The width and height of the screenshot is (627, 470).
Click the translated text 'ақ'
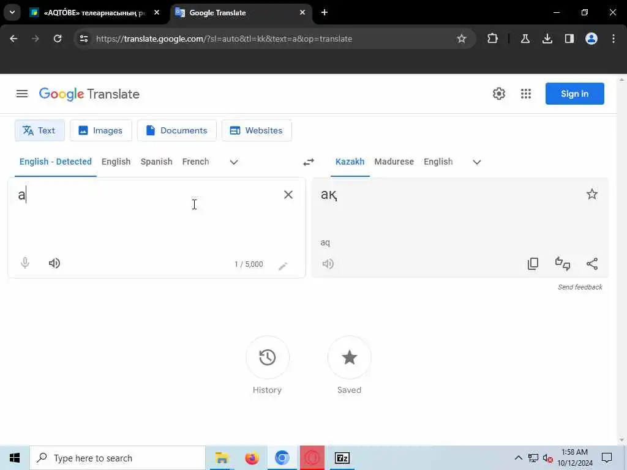pyautogui.click(x=329, y=195)
